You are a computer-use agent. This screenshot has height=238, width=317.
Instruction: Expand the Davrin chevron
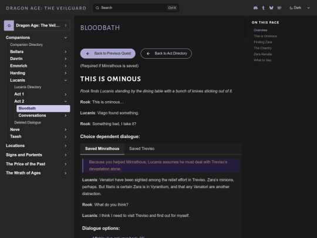click(x=66, y=59)
